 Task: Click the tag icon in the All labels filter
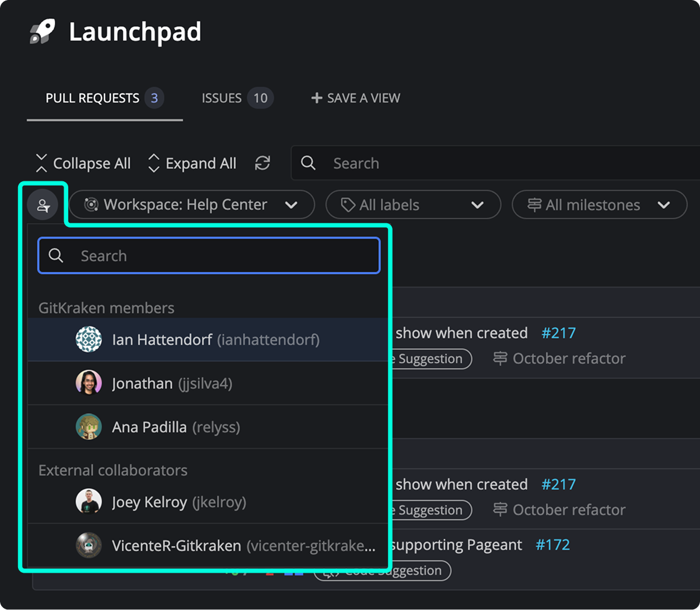[348, 205]
